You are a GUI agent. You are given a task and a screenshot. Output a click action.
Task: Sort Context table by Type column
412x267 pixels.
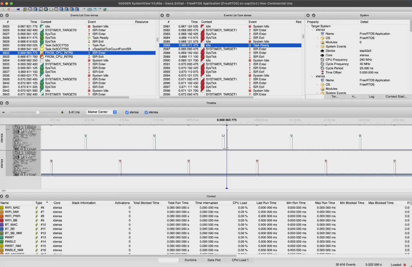pyautogui.click(x=42, y=203)
